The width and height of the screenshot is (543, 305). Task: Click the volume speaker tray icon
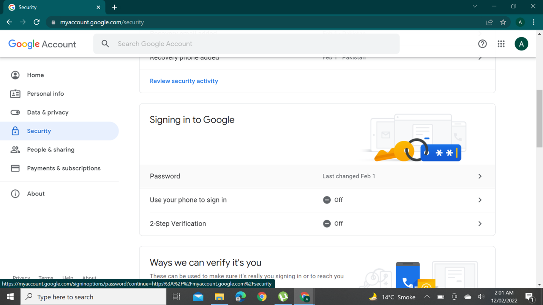[x=481, y=297]
